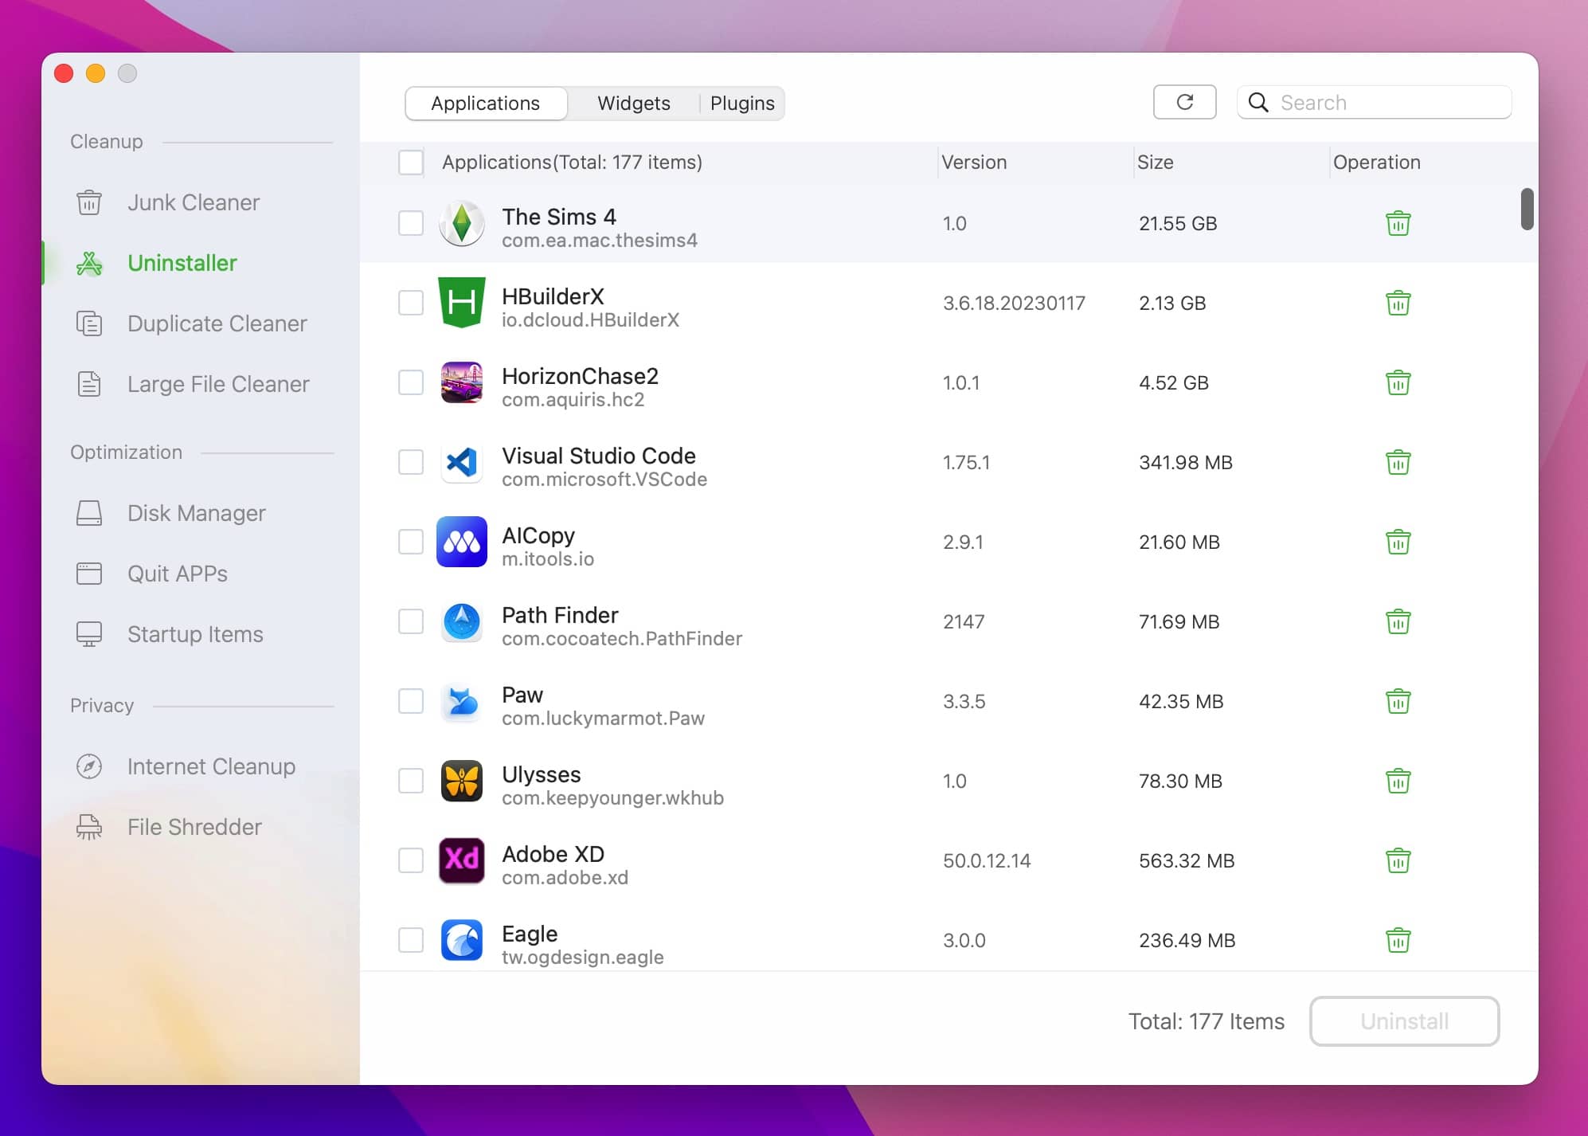This screenshot has height=1136, width=1588.
Task: Click the Size column header
Action: [x=1156, y=163]
